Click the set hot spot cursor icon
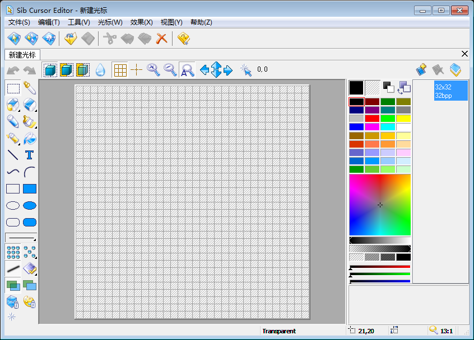The height and width of the screenshot is (340, 474). [x=246, y=70]
